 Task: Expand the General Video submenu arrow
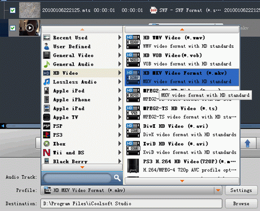120,55
